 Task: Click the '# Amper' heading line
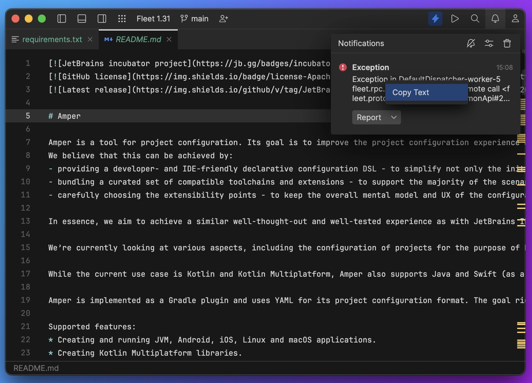65,116
